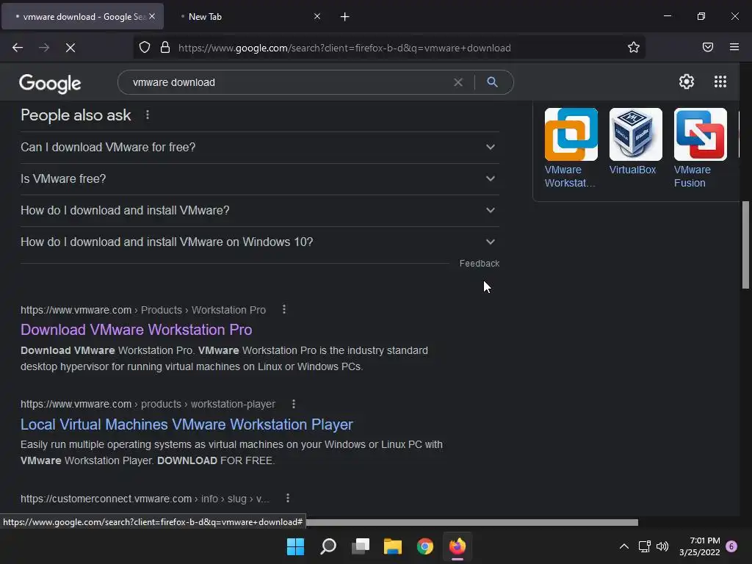
Task: Expand the VMware on Windows 10 question
Action: (259, 242)
